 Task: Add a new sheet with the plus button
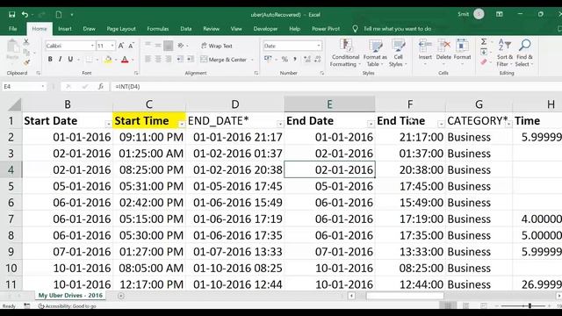[x=121, y=296]
